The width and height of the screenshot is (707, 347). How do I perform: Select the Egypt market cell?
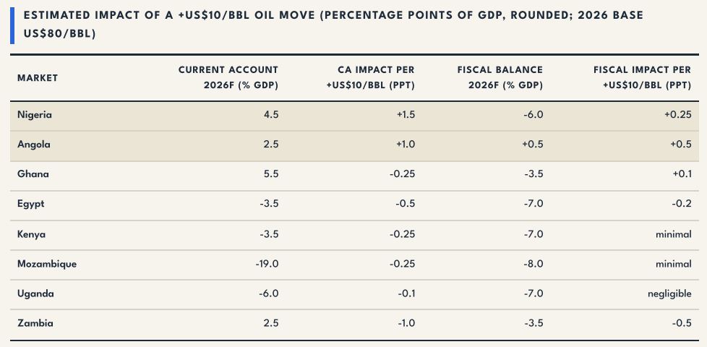pos(30,204)
